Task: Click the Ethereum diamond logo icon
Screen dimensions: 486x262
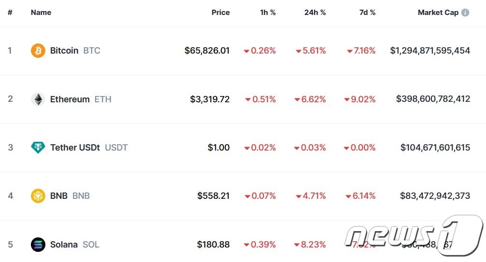Action: tap(38, 99)
